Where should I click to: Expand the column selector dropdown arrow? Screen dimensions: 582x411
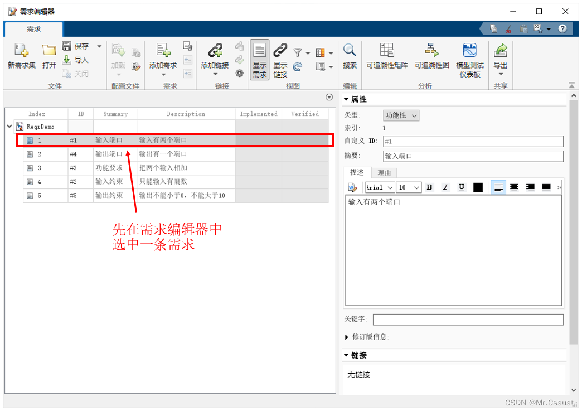click(331, 54)
